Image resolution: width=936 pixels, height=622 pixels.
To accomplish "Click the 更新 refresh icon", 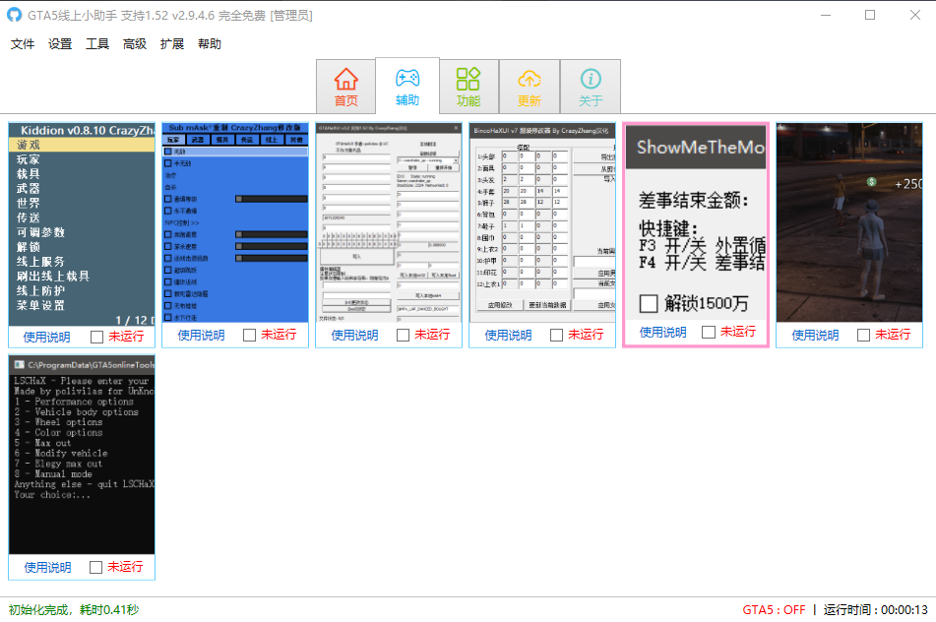I will [530, 86].
